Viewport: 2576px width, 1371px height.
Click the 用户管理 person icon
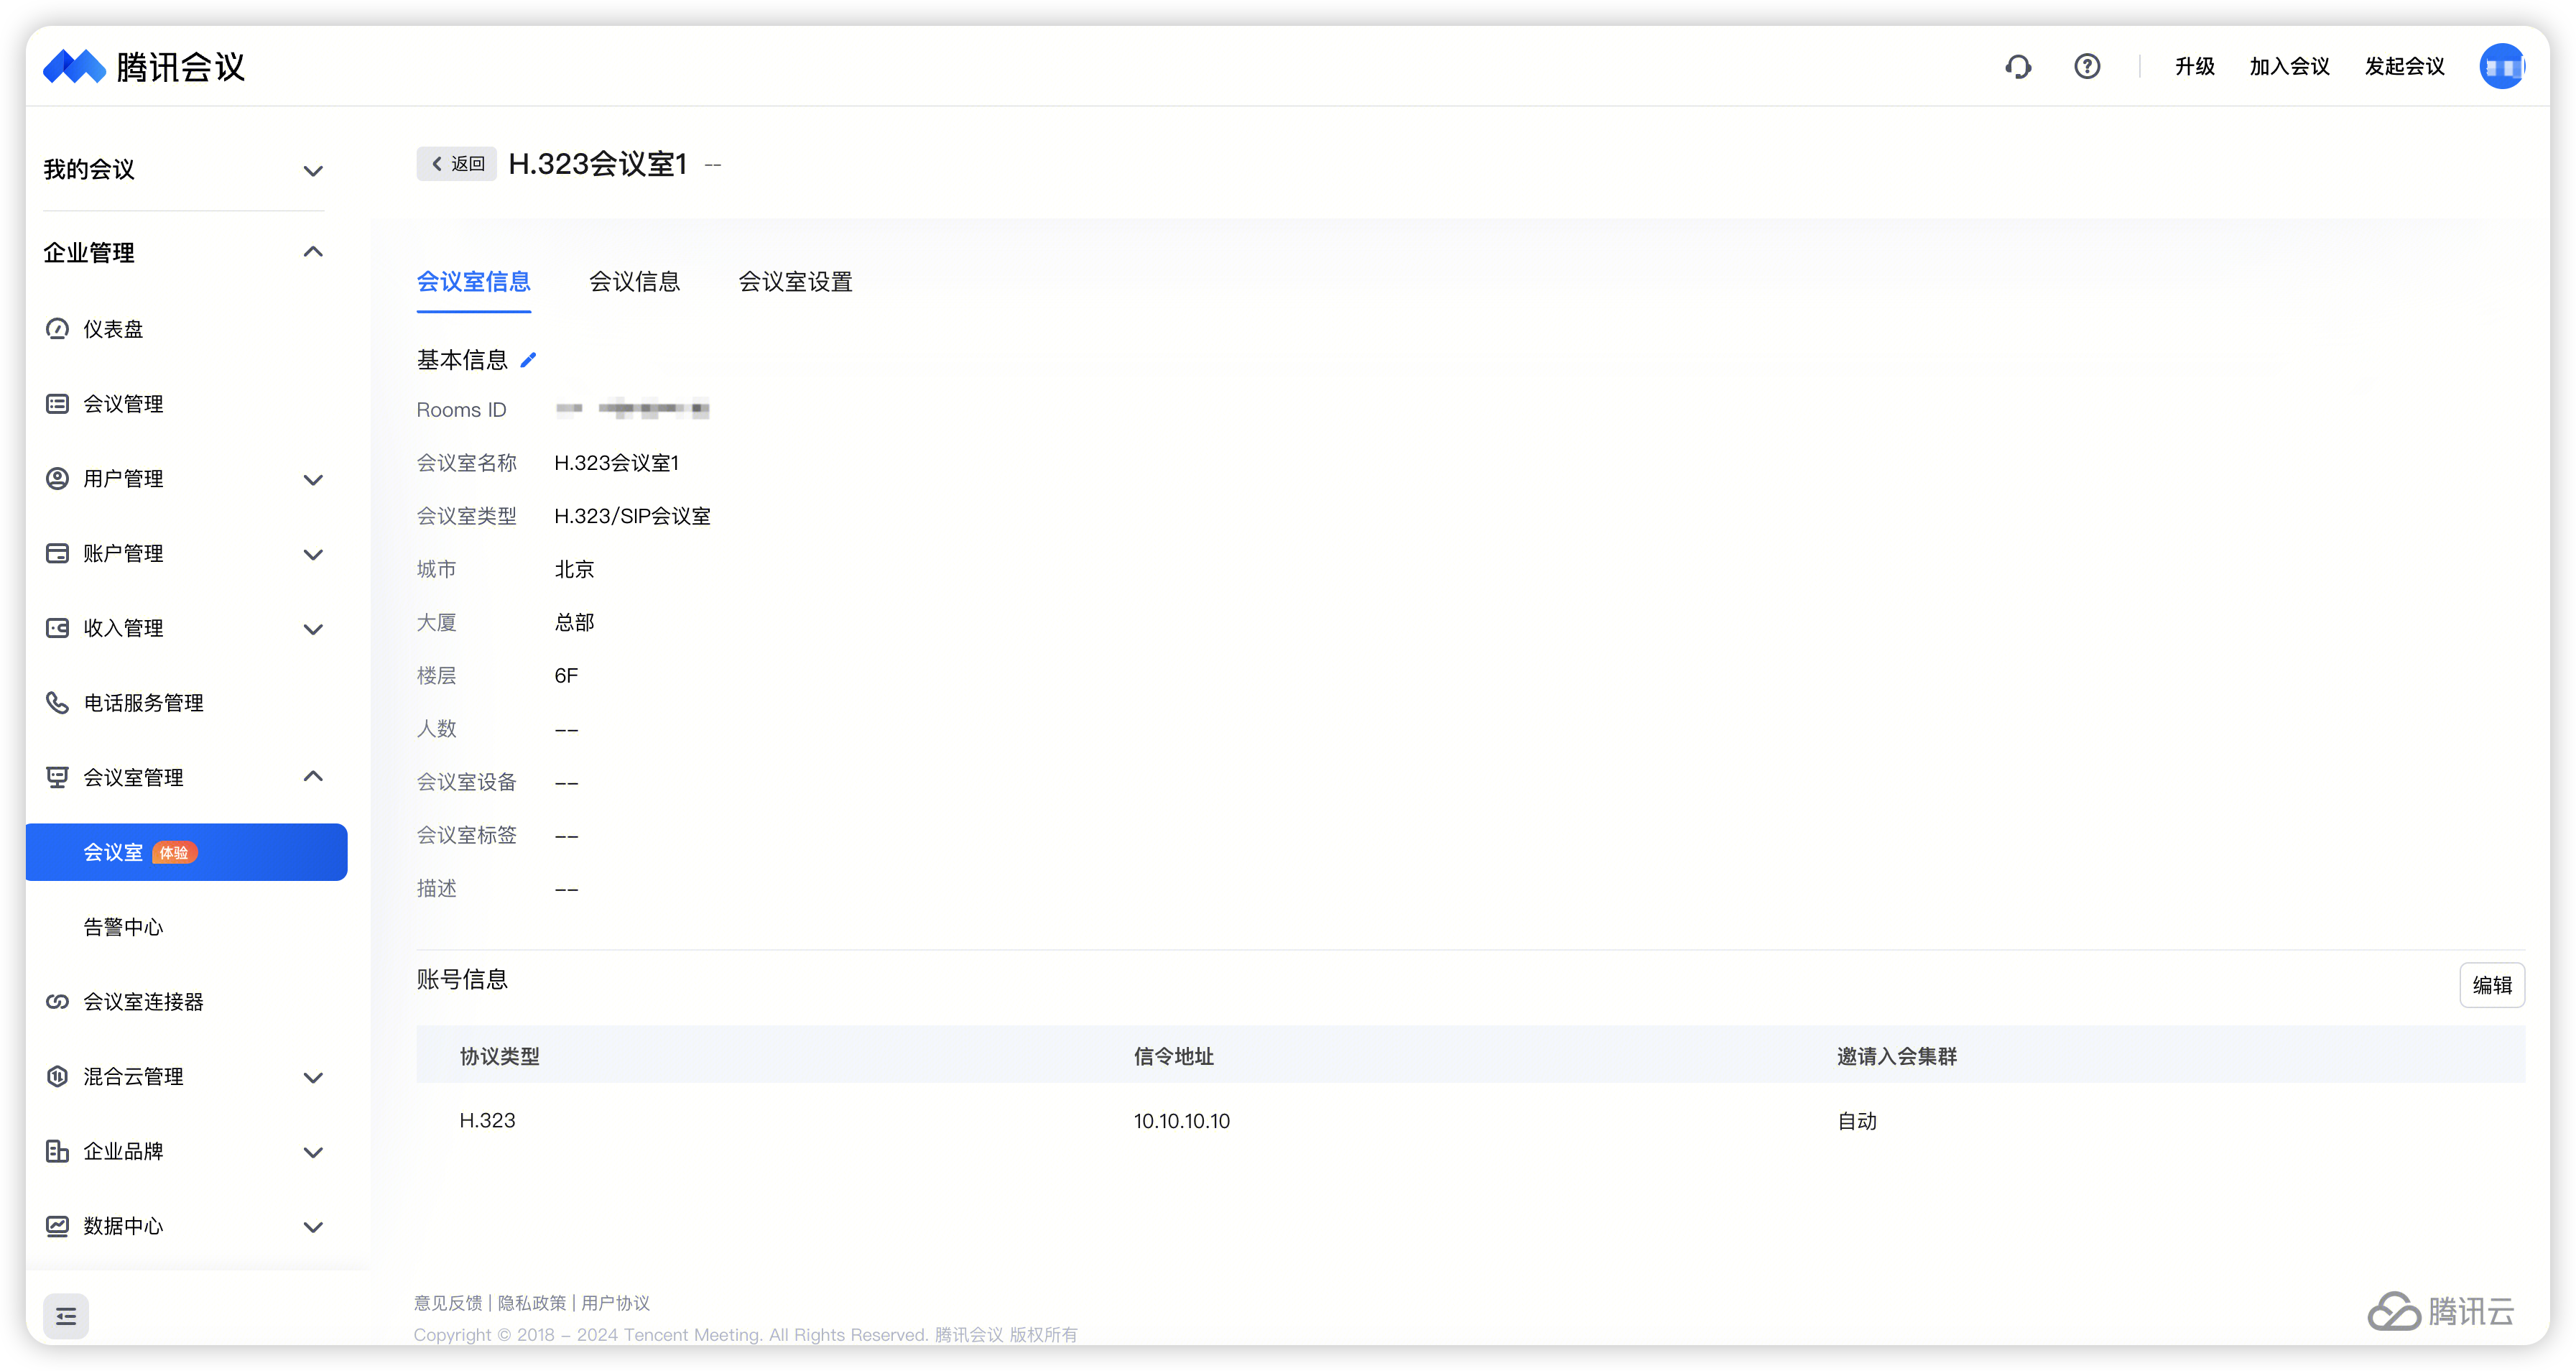(x=58, y=479)
